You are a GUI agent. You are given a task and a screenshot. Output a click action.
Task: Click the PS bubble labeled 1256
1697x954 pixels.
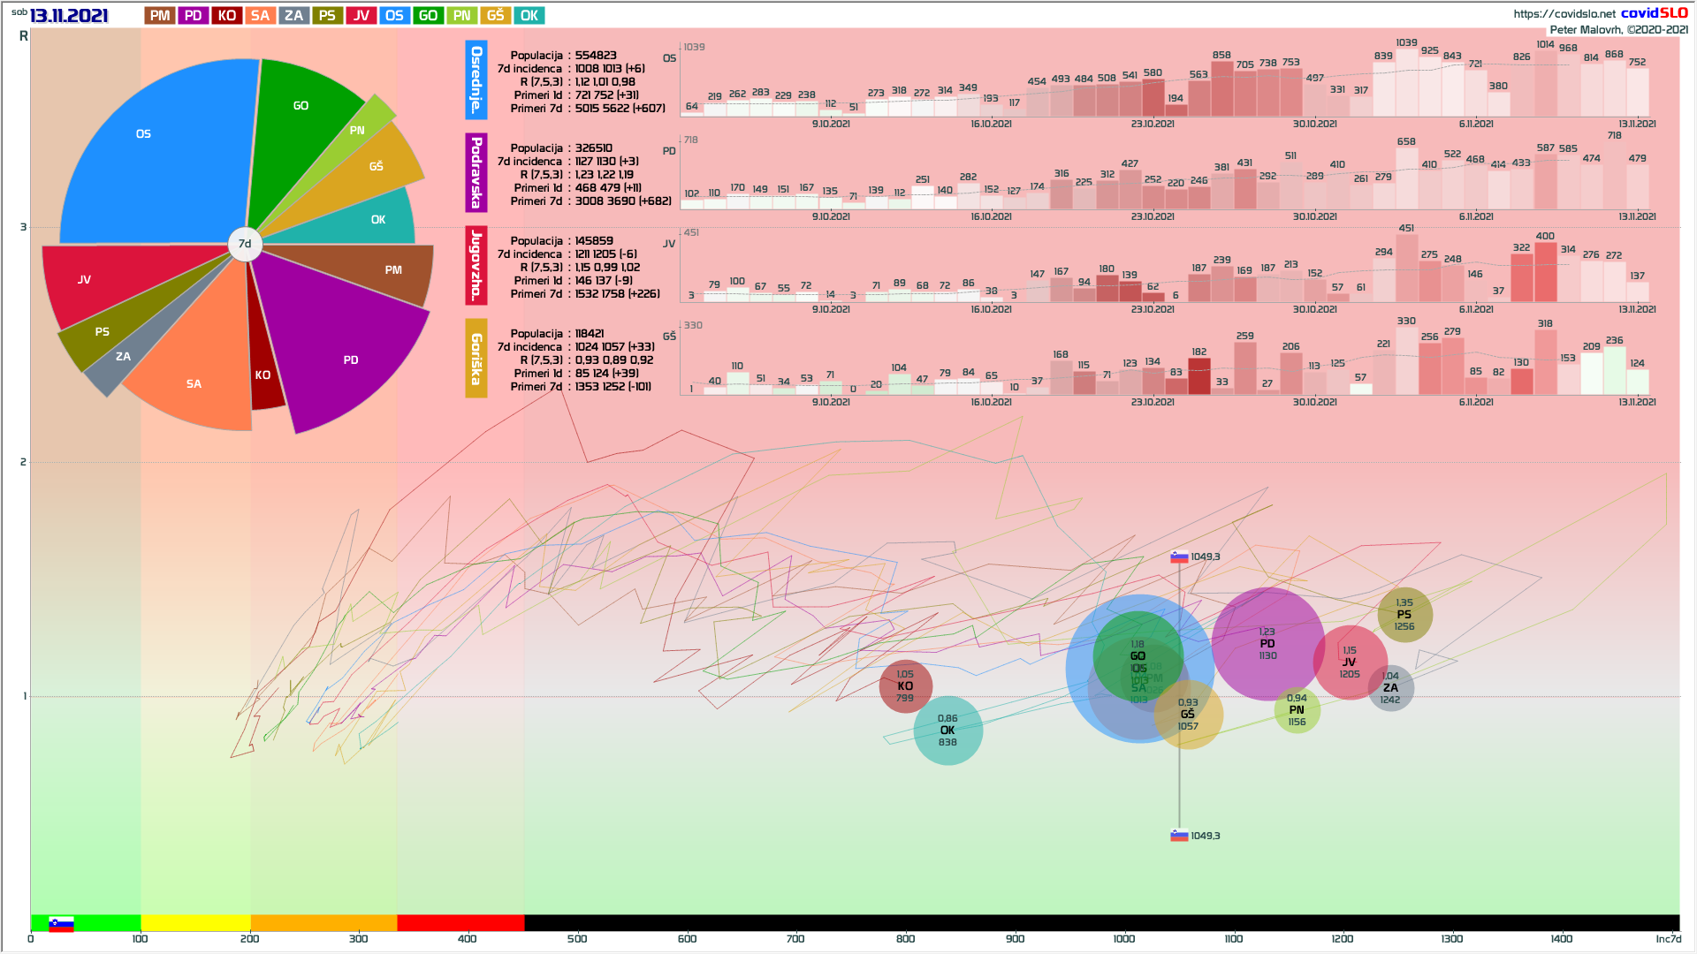pos(1404,615)
